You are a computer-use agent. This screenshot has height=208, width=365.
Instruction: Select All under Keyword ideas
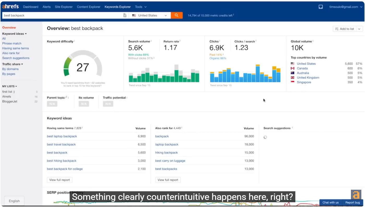tap(4, 38)
